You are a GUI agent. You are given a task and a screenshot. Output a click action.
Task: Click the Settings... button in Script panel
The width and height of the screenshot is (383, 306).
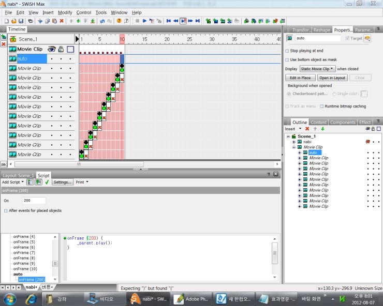[x=62, y=182]
